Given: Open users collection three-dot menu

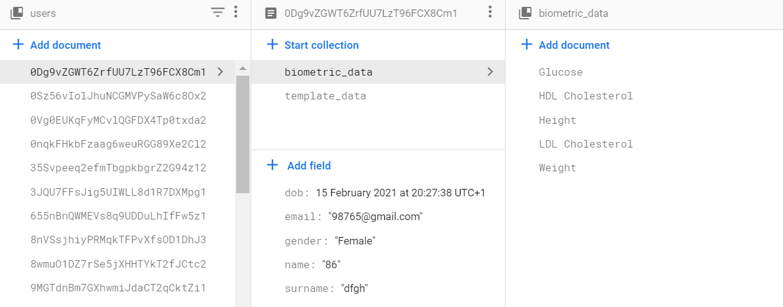Looking at the screenshot, I should (236, 13).
